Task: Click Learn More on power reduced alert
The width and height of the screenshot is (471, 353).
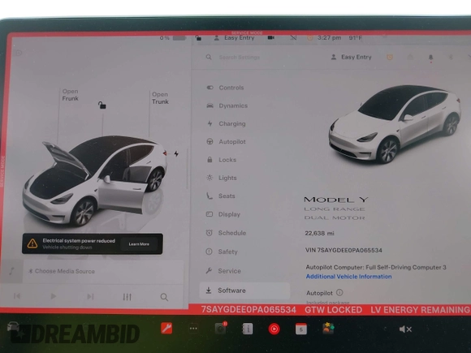Action: coord(139,244)
